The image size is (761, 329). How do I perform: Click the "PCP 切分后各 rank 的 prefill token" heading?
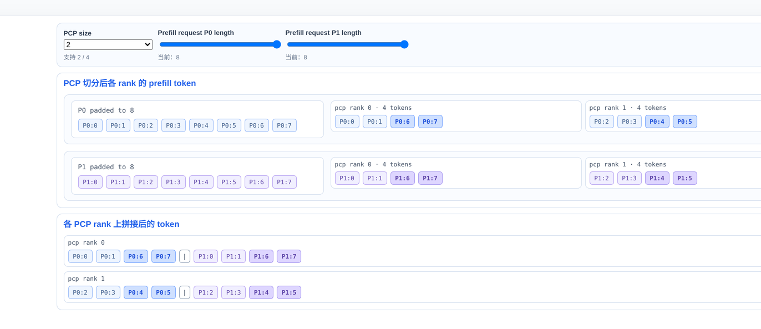(x=130, y=83)
